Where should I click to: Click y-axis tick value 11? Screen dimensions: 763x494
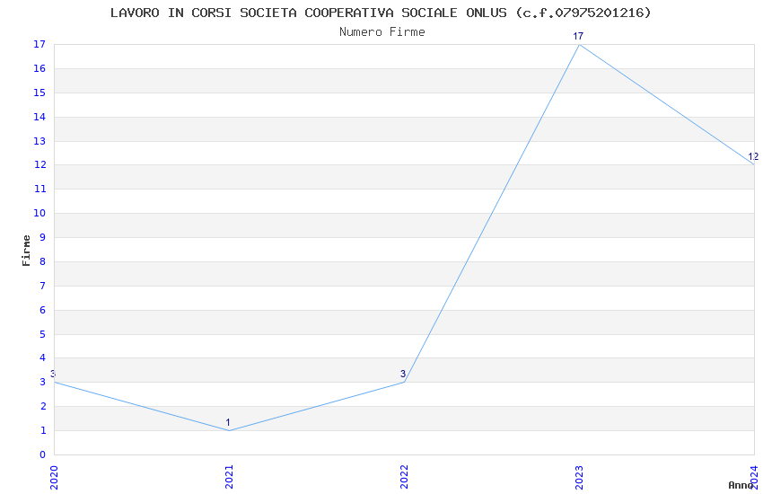(39, 189)
